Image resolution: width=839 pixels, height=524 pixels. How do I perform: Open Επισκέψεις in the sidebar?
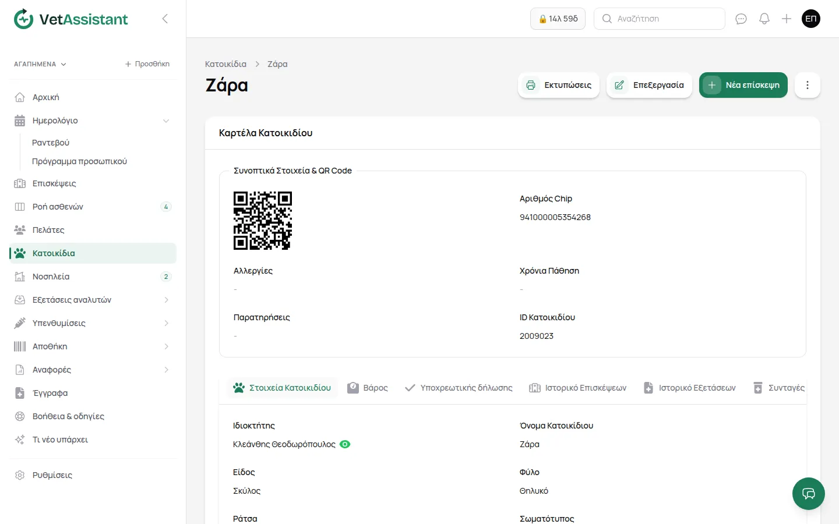coord(93,183)
